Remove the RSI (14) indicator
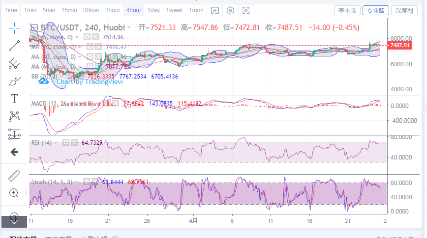The width and height of the screenshot is (427, 238). pos(75,142)
